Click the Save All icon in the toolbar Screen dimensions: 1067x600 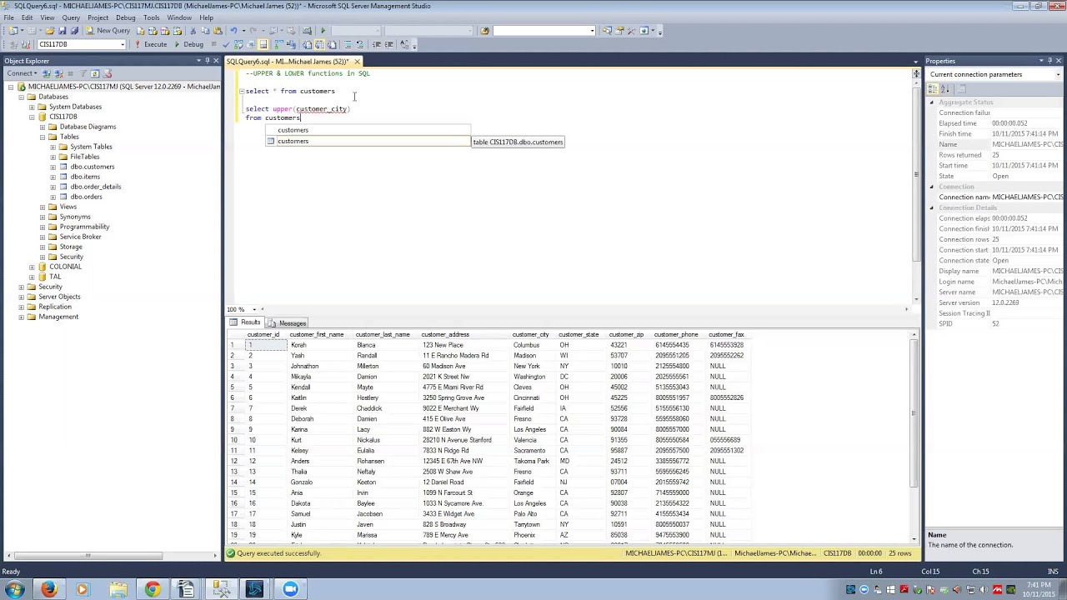tap(73, 31)
